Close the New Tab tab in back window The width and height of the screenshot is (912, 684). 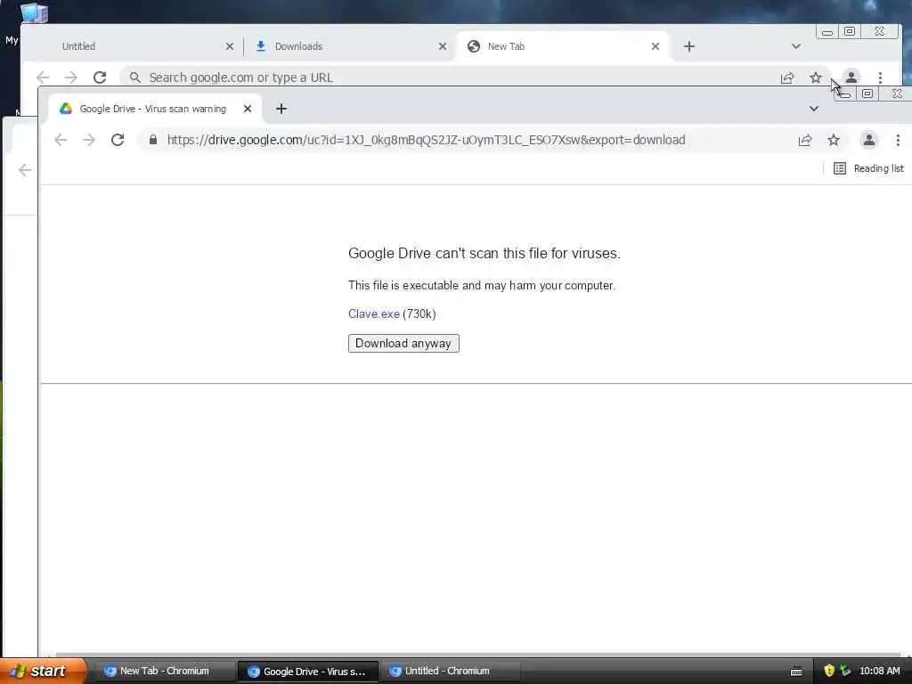[655, 46]
